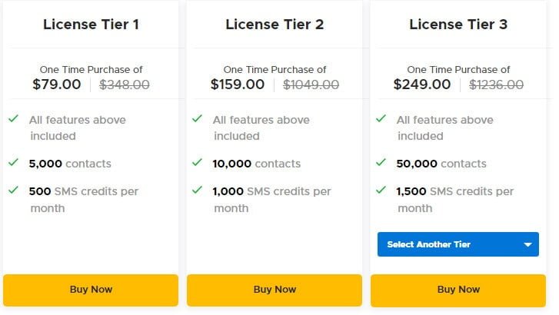Click the checkmark beside Tier 1 'All features above'
Image resolution: width=559 pixels, height=315 pixels.
tap(14, 118)
